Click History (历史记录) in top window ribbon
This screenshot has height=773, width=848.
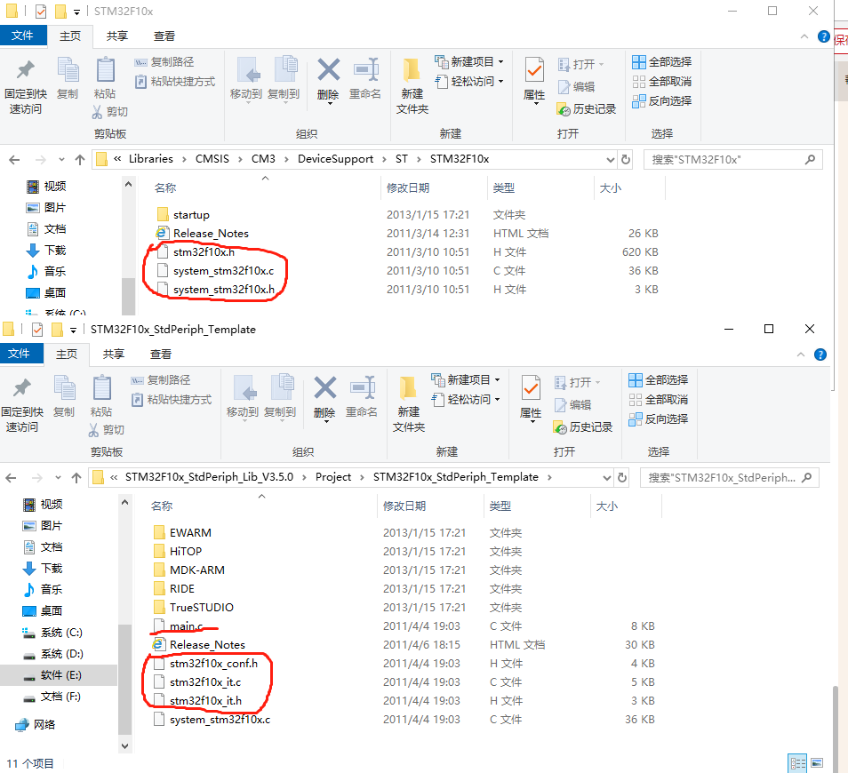pos(587,109)
